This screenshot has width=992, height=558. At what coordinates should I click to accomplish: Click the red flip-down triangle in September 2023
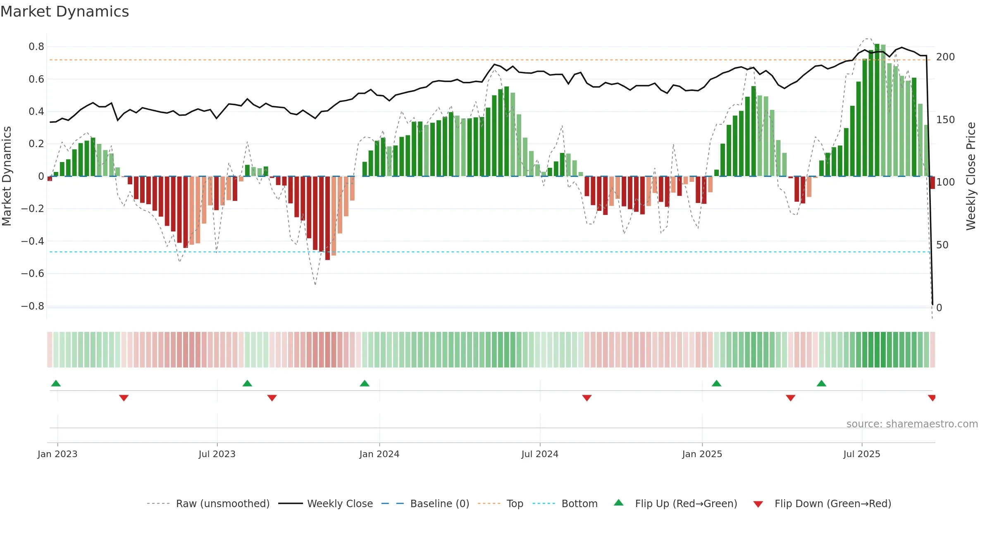coord(272,398)
